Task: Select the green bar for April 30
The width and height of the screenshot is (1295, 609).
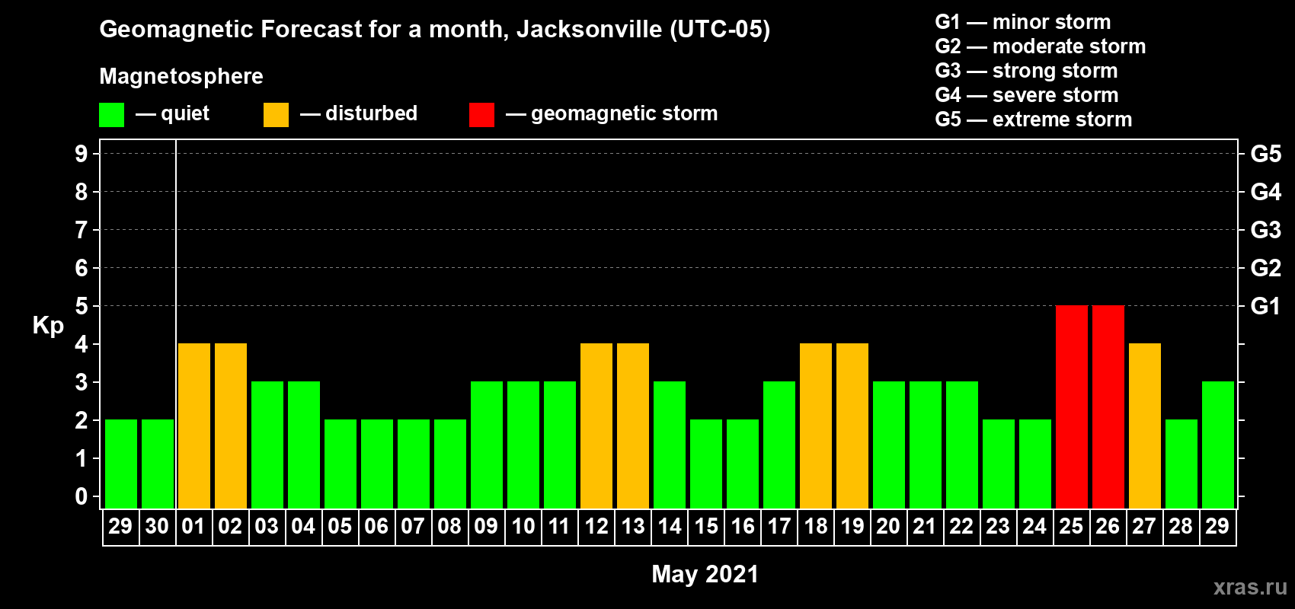Action: tap(158, 464)
